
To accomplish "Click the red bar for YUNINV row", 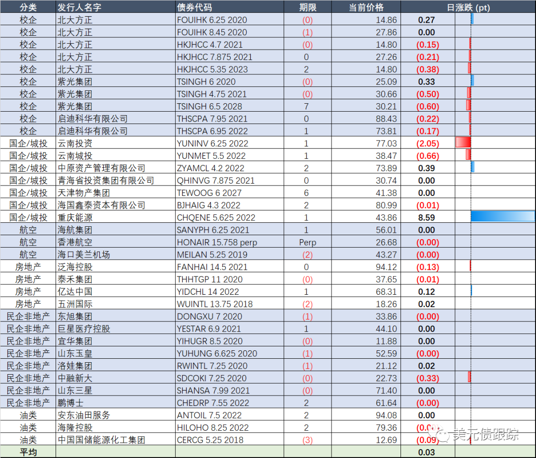I will point(463,142).
